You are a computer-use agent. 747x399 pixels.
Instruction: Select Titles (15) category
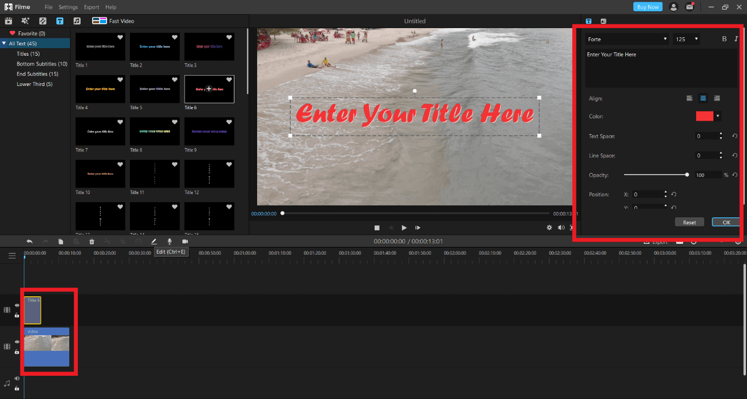tap(28, 54)
